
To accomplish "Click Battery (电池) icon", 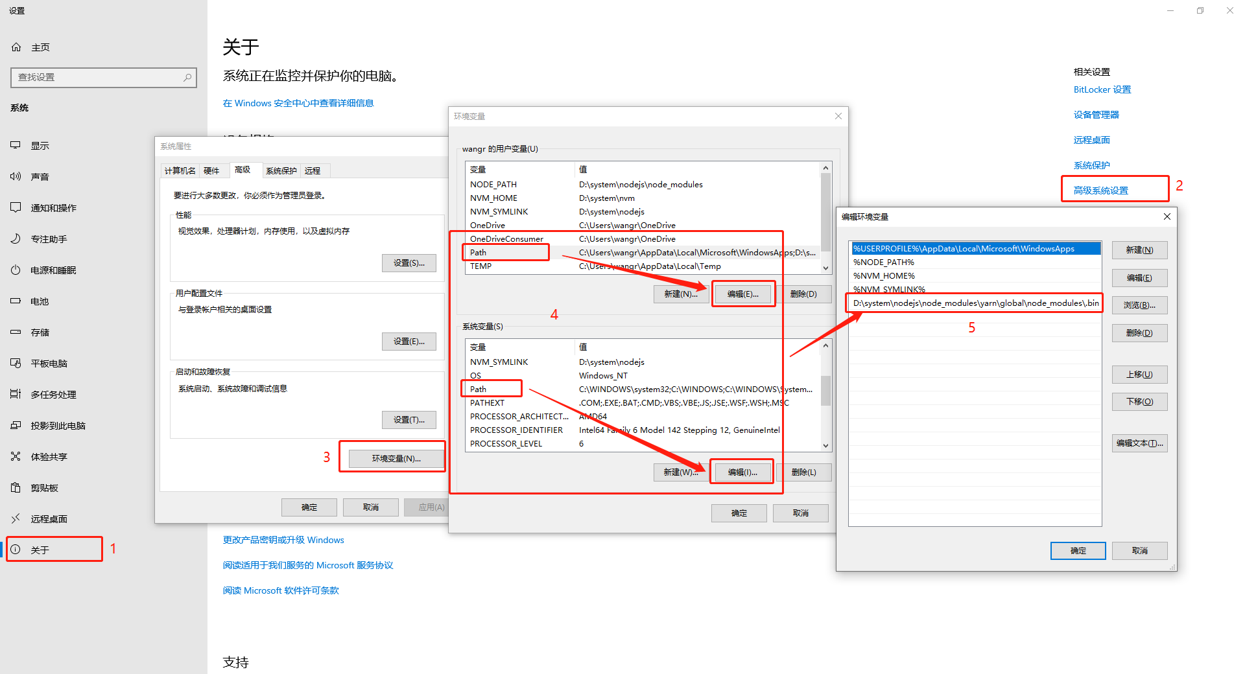I will [16, 301].
